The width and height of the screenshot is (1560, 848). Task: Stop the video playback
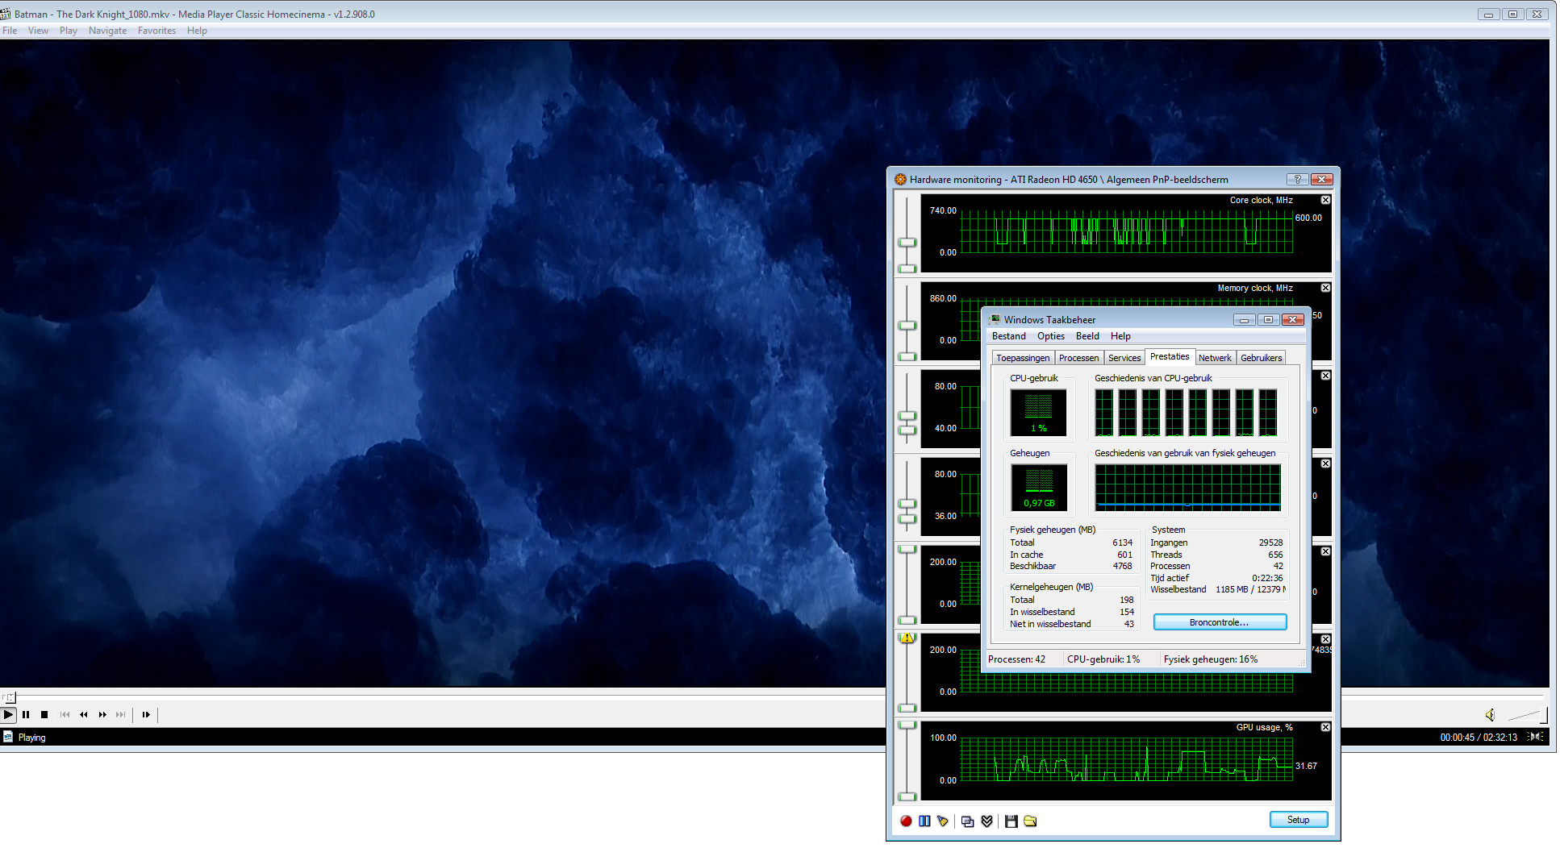pos(44,715)
